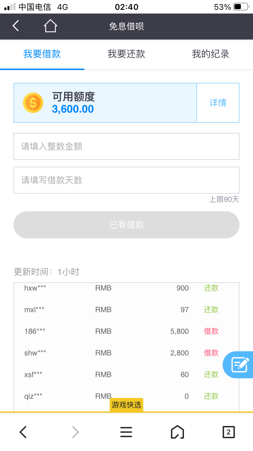Screen dimensions: 253x451
Task: Switch to the 我要还款 tab
Action: 126,54
